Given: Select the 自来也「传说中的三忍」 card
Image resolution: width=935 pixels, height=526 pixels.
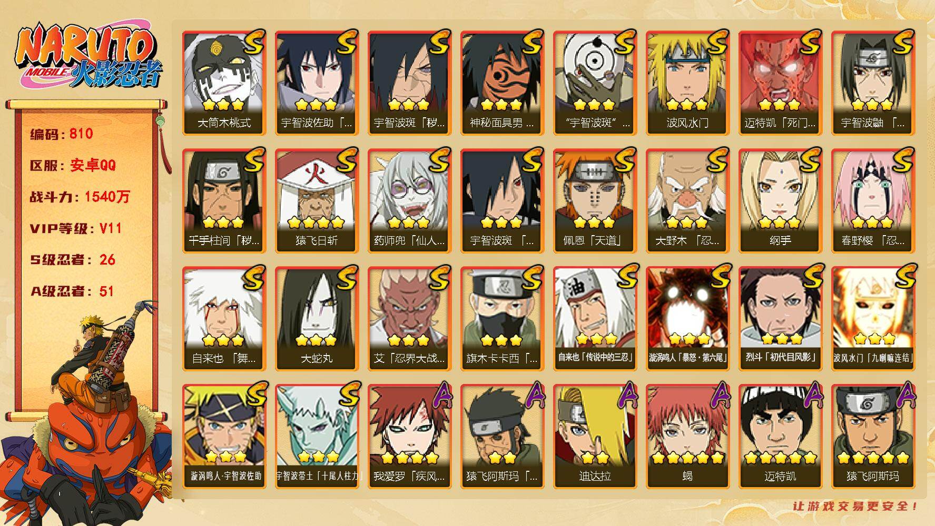Looking at the screenshot, I should 595,319.
